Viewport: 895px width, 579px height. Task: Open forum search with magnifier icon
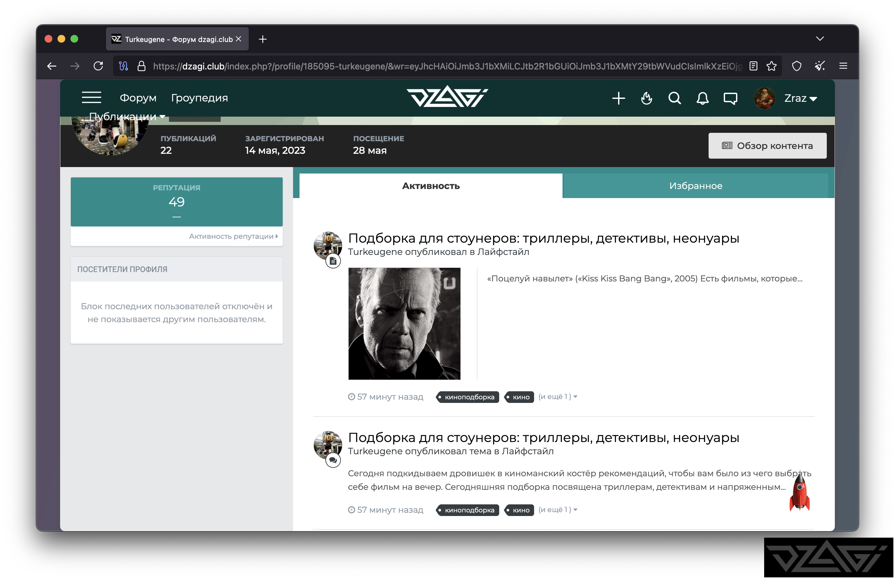[x=674, y=99]
